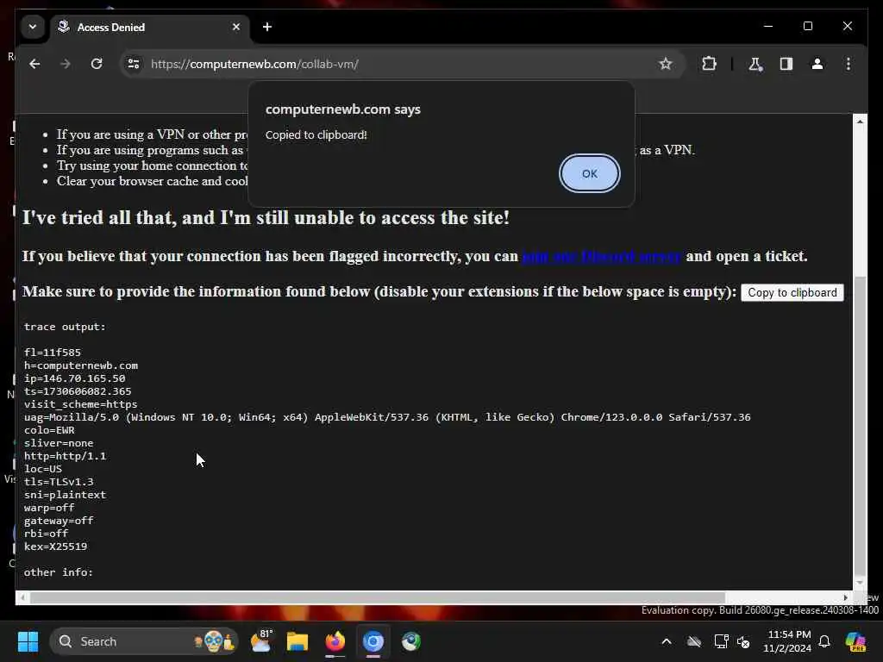The width and height of the screenshot is (883, 662).
Task: Click OK in the clipboard alert dialog
Action: [589, 173]
